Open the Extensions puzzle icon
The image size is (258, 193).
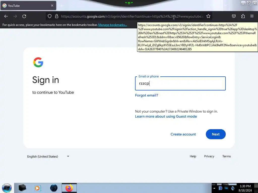(x=243, y=16)
